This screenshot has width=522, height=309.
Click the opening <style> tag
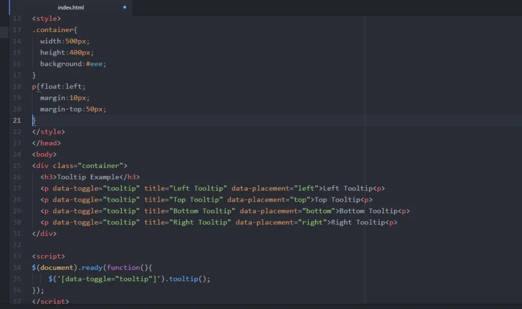46,19
